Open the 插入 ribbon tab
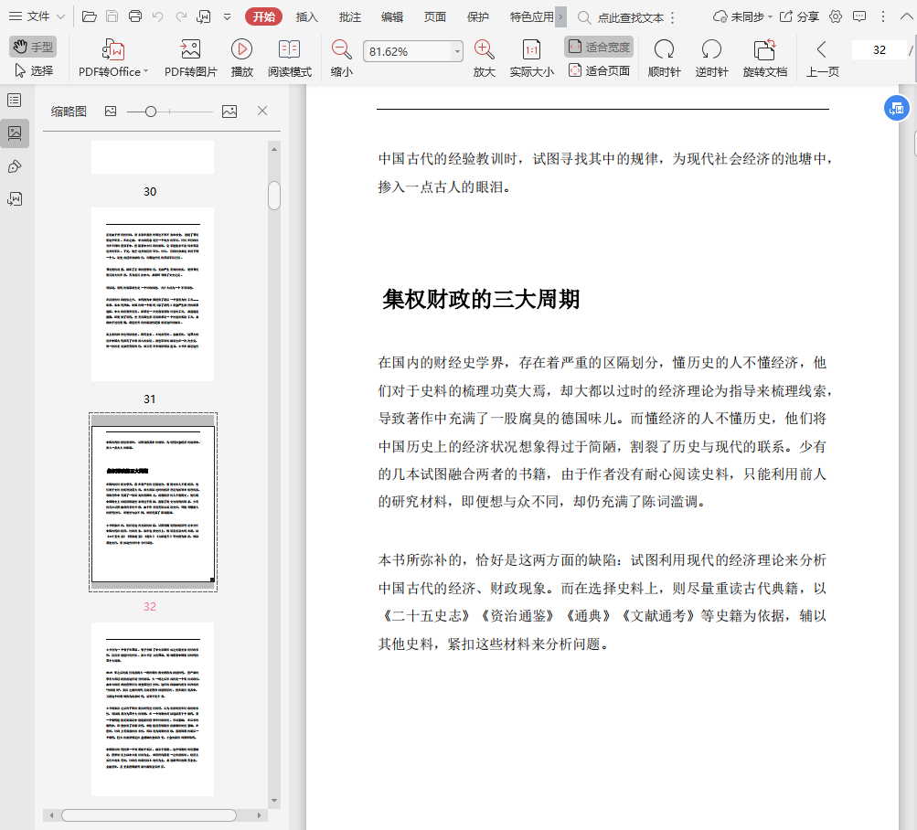Image resolution: width=917 pixels, height=830 pixels. 307,16
